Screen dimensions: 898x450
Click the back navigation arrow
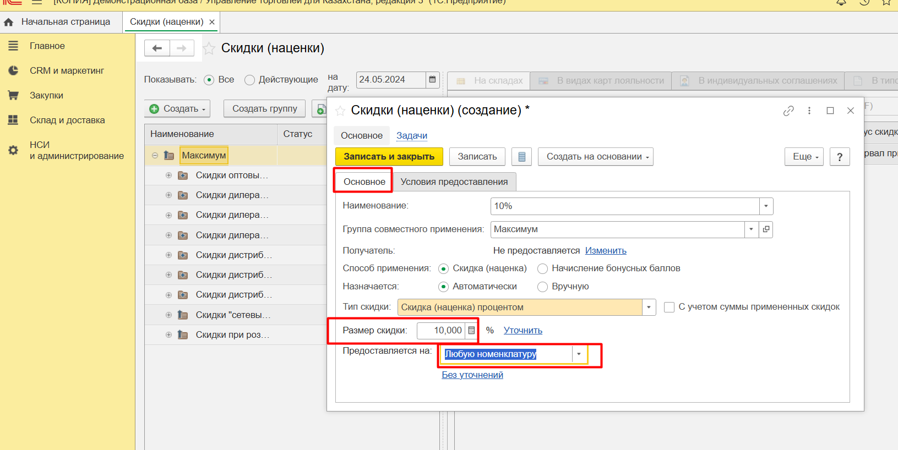pos(157,48)
